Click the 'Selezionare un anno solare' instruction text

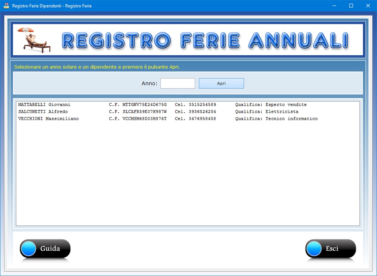[x=97, y=67]
